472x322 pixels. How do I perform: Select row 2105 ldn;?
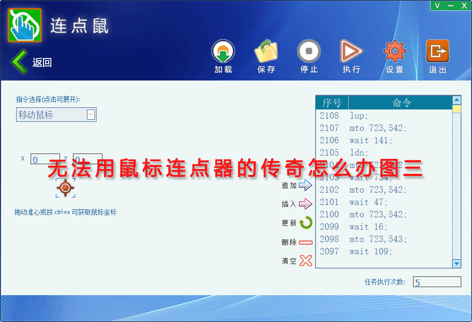(384, 153)
